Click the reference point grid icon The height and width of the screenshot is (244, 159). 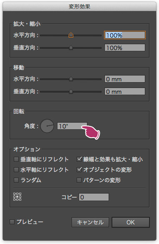tap(17, 197)
